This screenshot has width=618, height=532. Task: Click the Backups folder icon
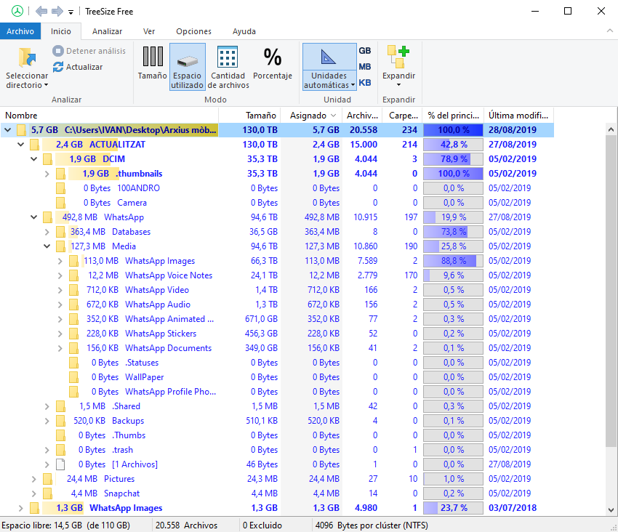(60, 421)
